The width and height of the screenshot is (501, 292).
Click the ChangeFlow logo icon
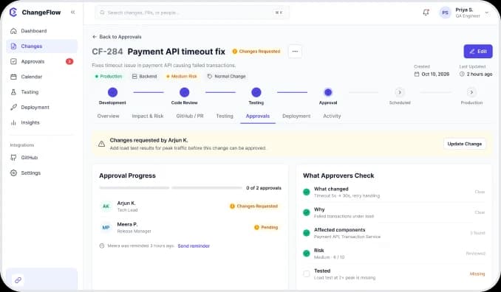click(x=13, y=13)
